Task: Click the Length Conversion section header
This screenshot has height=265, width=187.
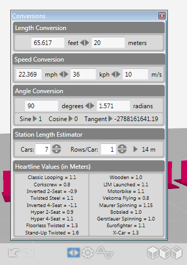Action: (x=89, y=28)
